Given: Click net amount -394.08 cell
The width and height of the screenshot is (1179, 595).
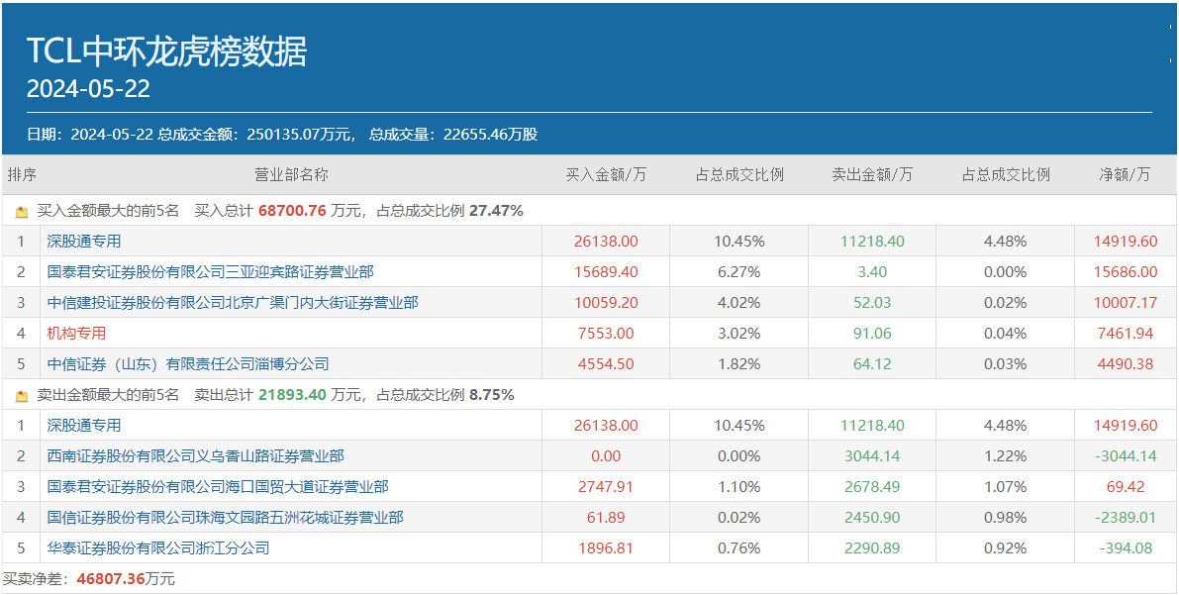Looking at the screenshot, I should point(1127,548).
